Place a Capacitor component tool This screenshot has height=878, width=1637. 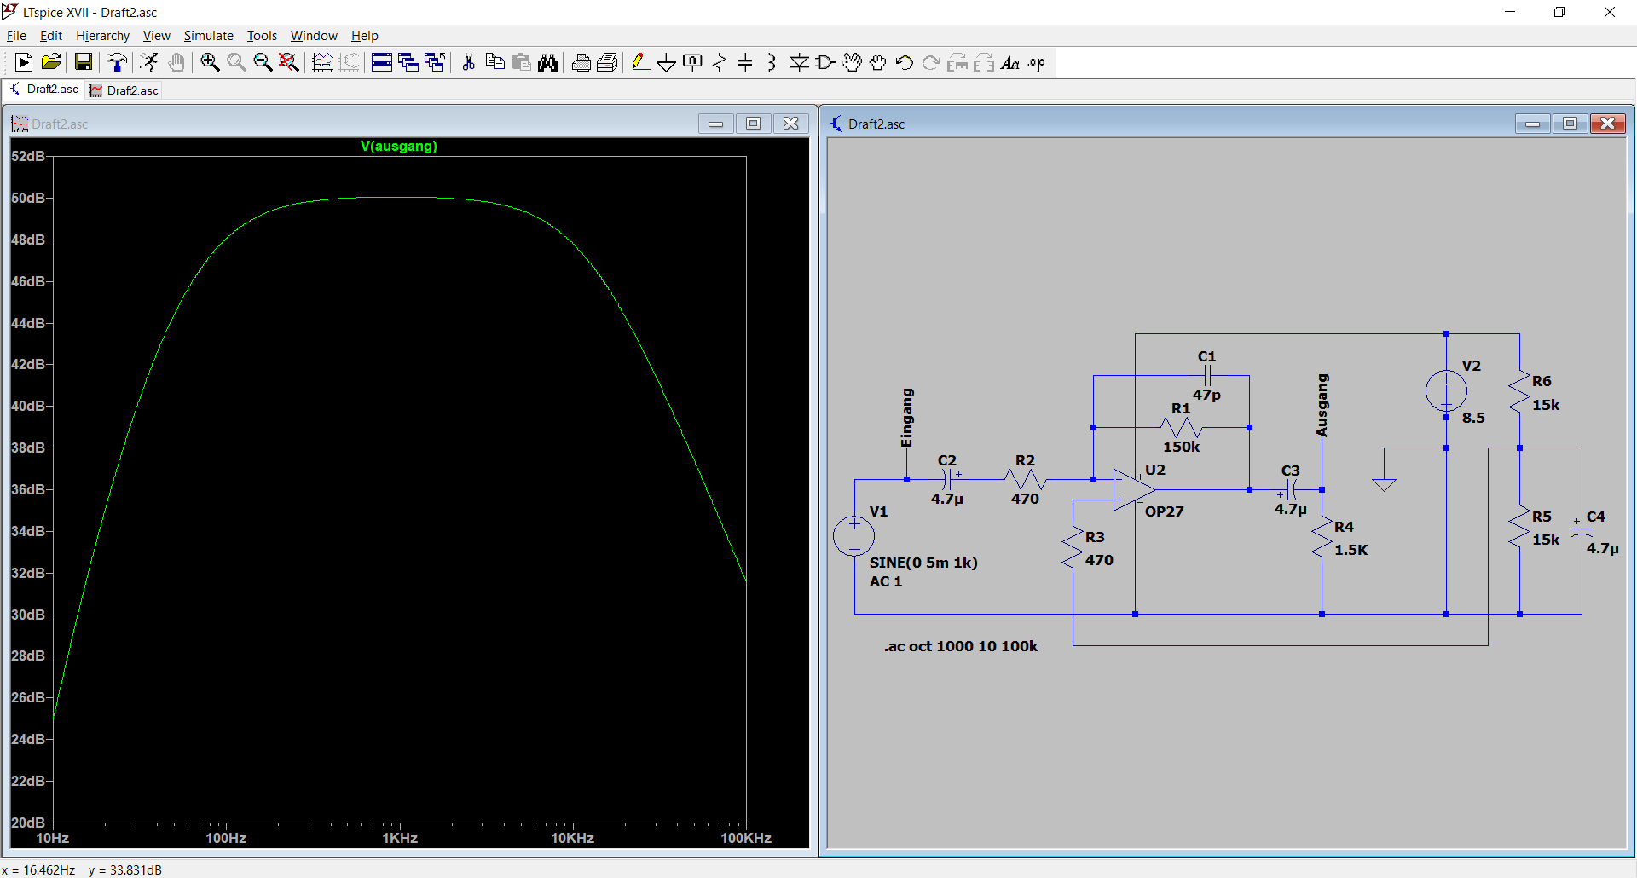(745, 62)
